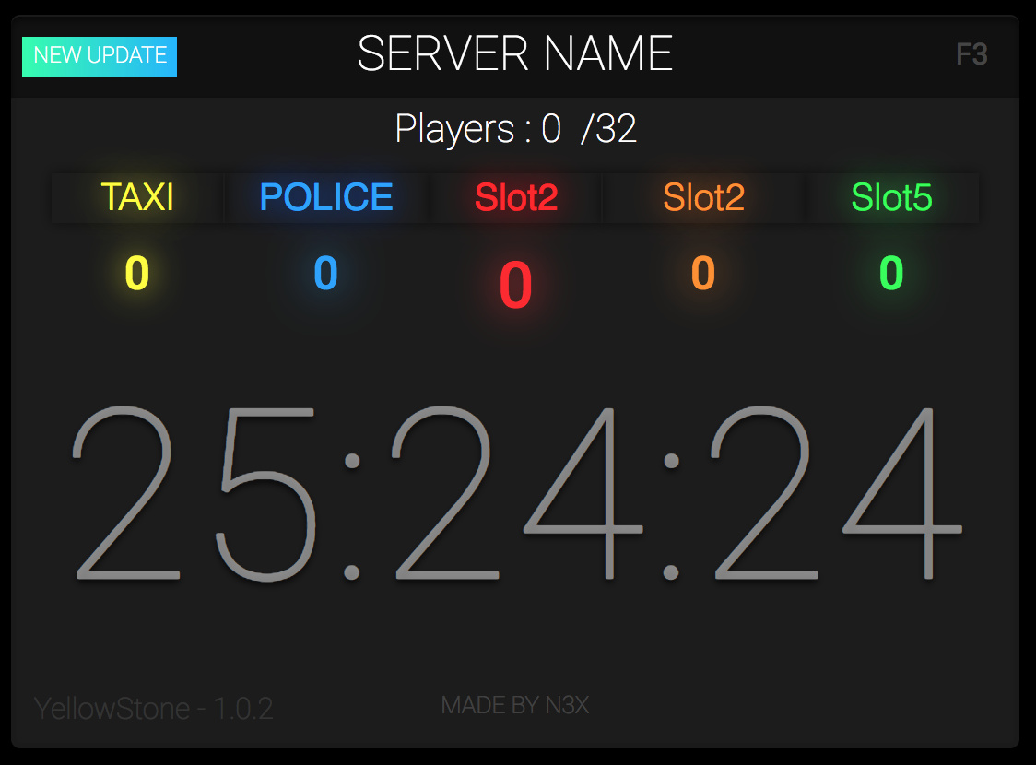Select the blue POLICE job tab
Viewport: 1036px width, 765px height.
[x=326, y=197]
